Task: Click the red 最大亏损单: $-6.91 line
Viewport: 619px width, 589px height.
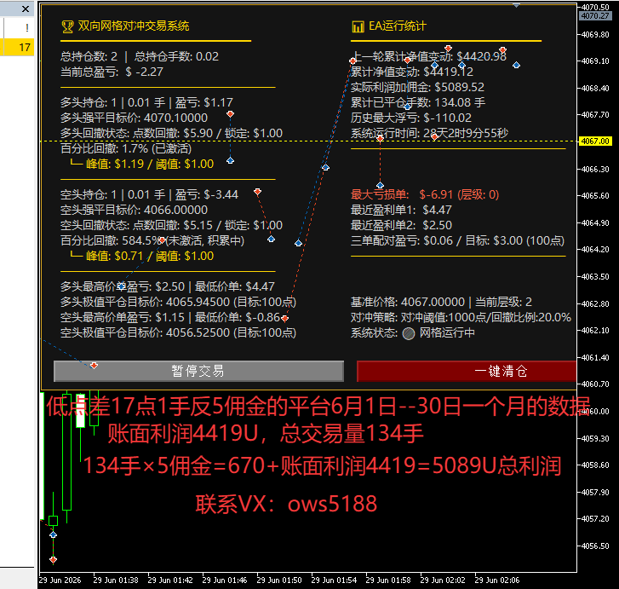Action: (425, 194)
